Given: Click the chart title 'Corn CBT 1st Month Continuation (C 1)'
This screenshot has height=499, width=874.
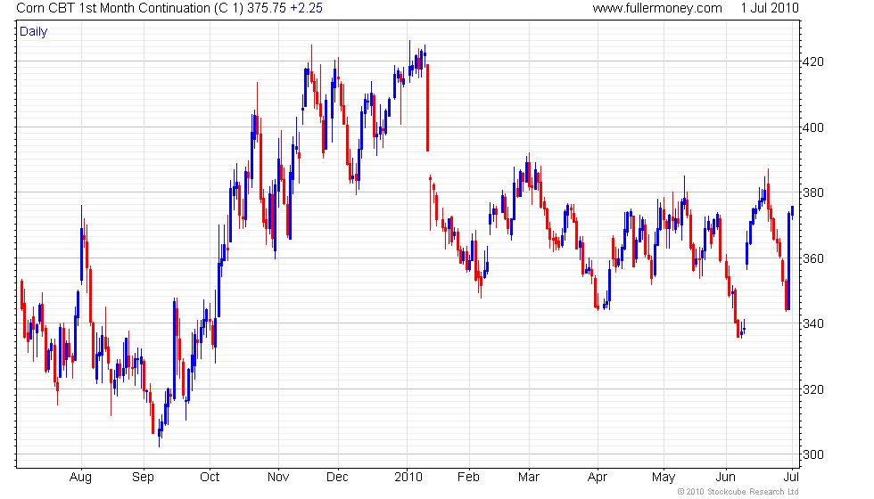Looking at the screenshot, I should (x=130, y=8).
